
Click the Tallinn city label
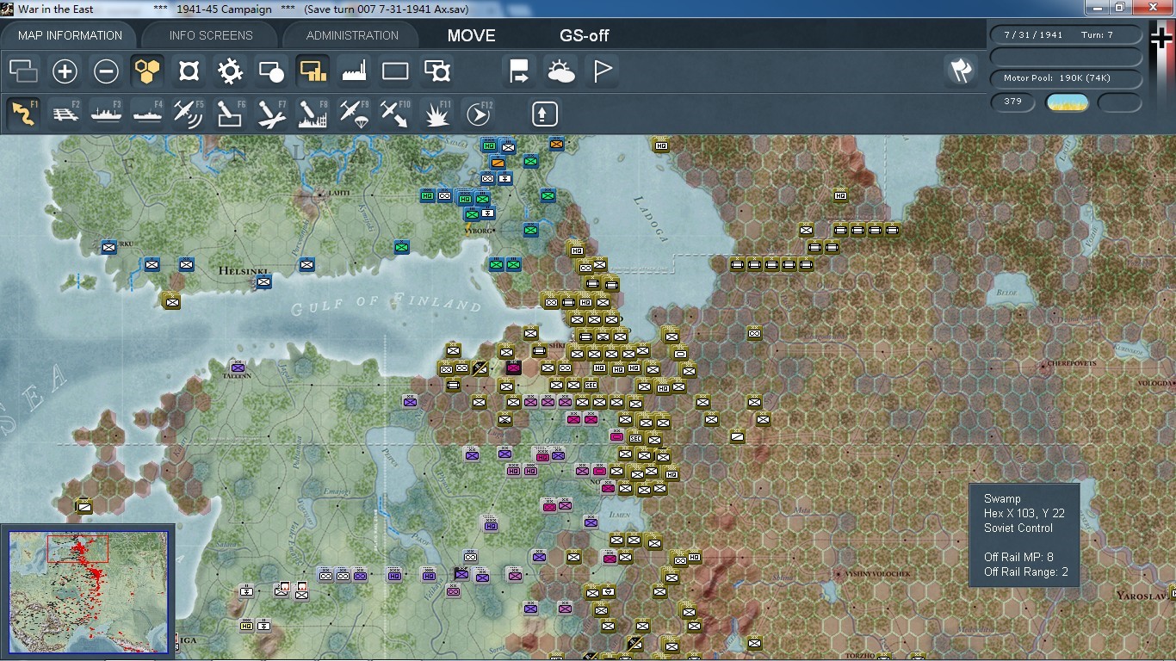[236, 376]
